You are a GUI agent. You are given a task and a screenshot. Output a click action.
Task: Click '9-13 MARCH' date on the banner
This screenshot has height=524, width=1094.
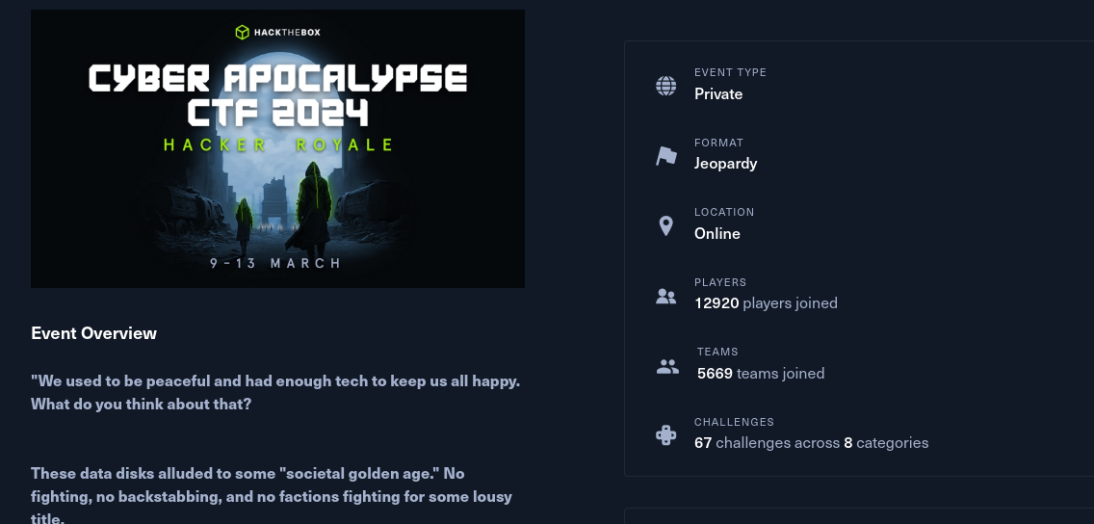pyautogui.click(x=276, y=263)
